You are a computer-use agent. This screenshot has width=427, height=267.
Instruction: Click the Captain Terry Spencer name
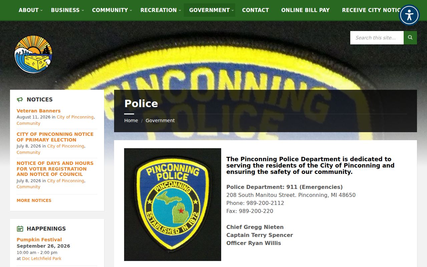(260, 235)
